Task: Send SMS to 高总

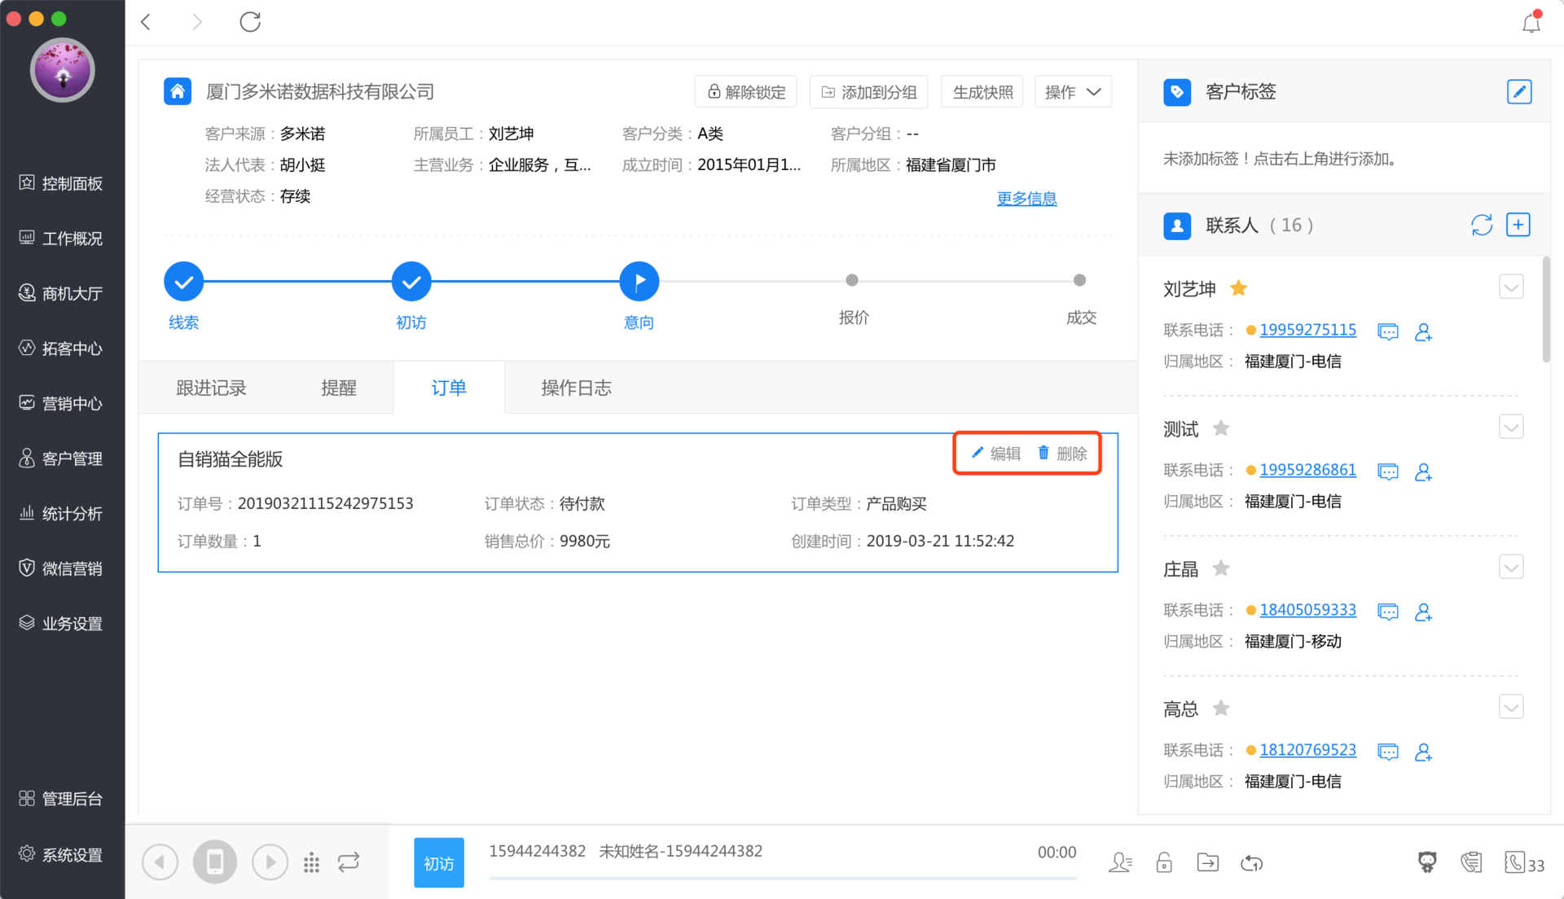Action: pyautogui.click(x=1388, y=752)
